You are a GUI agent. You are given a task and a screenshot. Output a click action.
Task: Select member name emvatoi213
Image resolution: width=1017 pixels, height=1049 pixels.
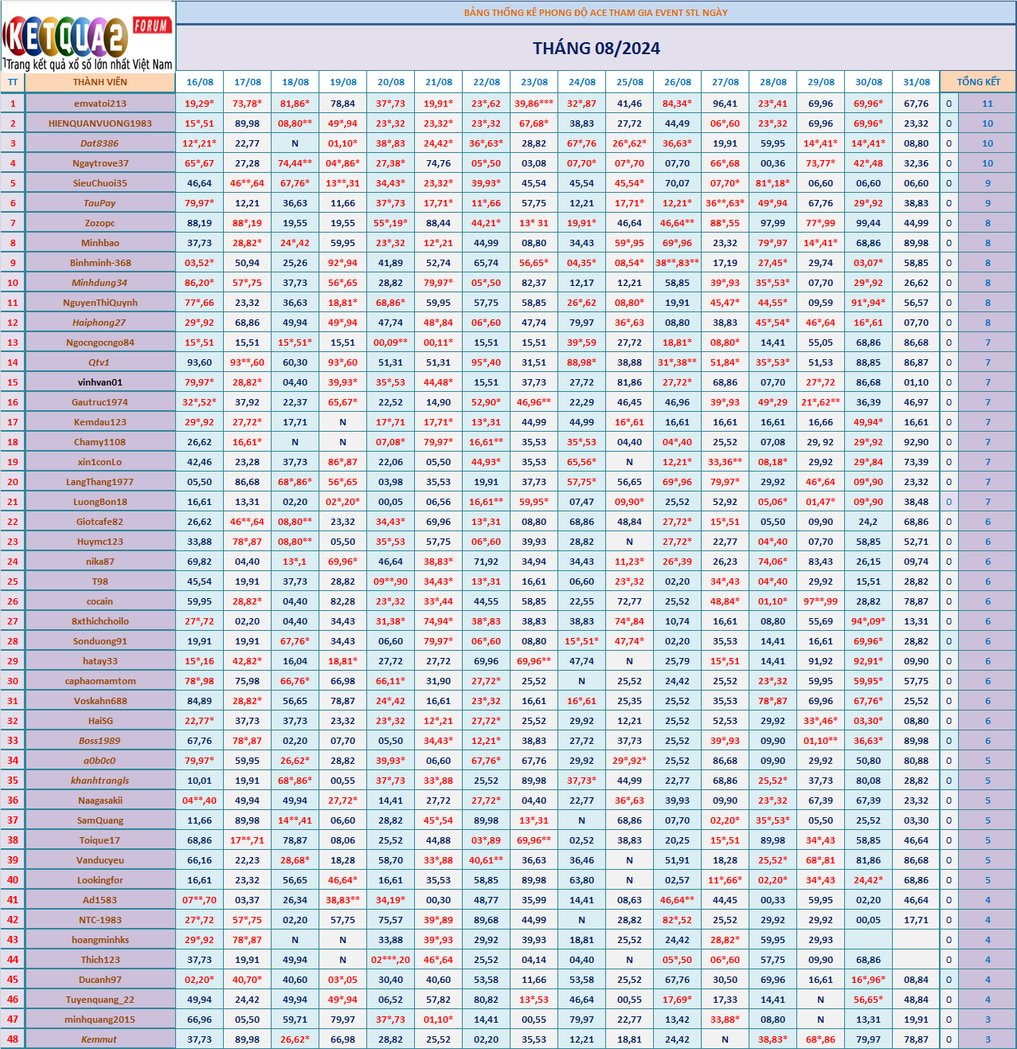pyautogui.click(x=100, y=104)
